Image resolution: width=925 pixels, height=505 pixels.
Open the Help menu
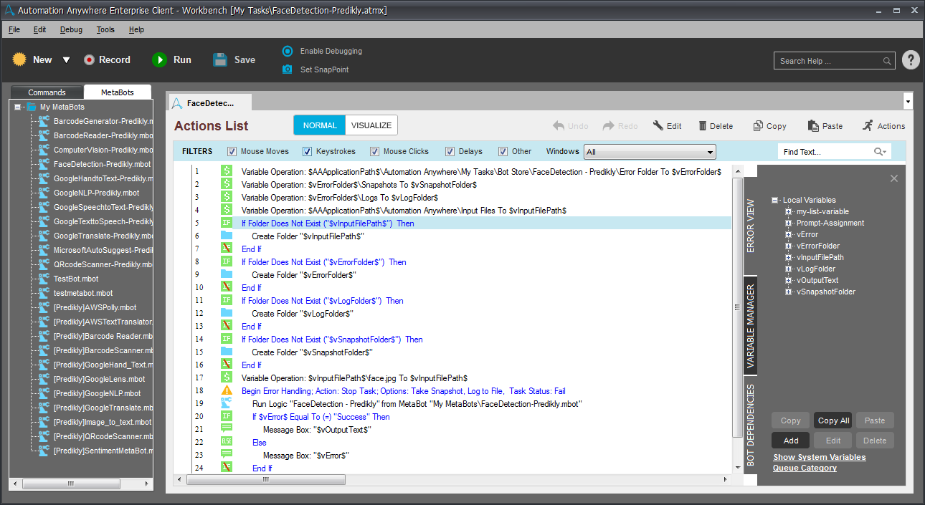(136, 29)
